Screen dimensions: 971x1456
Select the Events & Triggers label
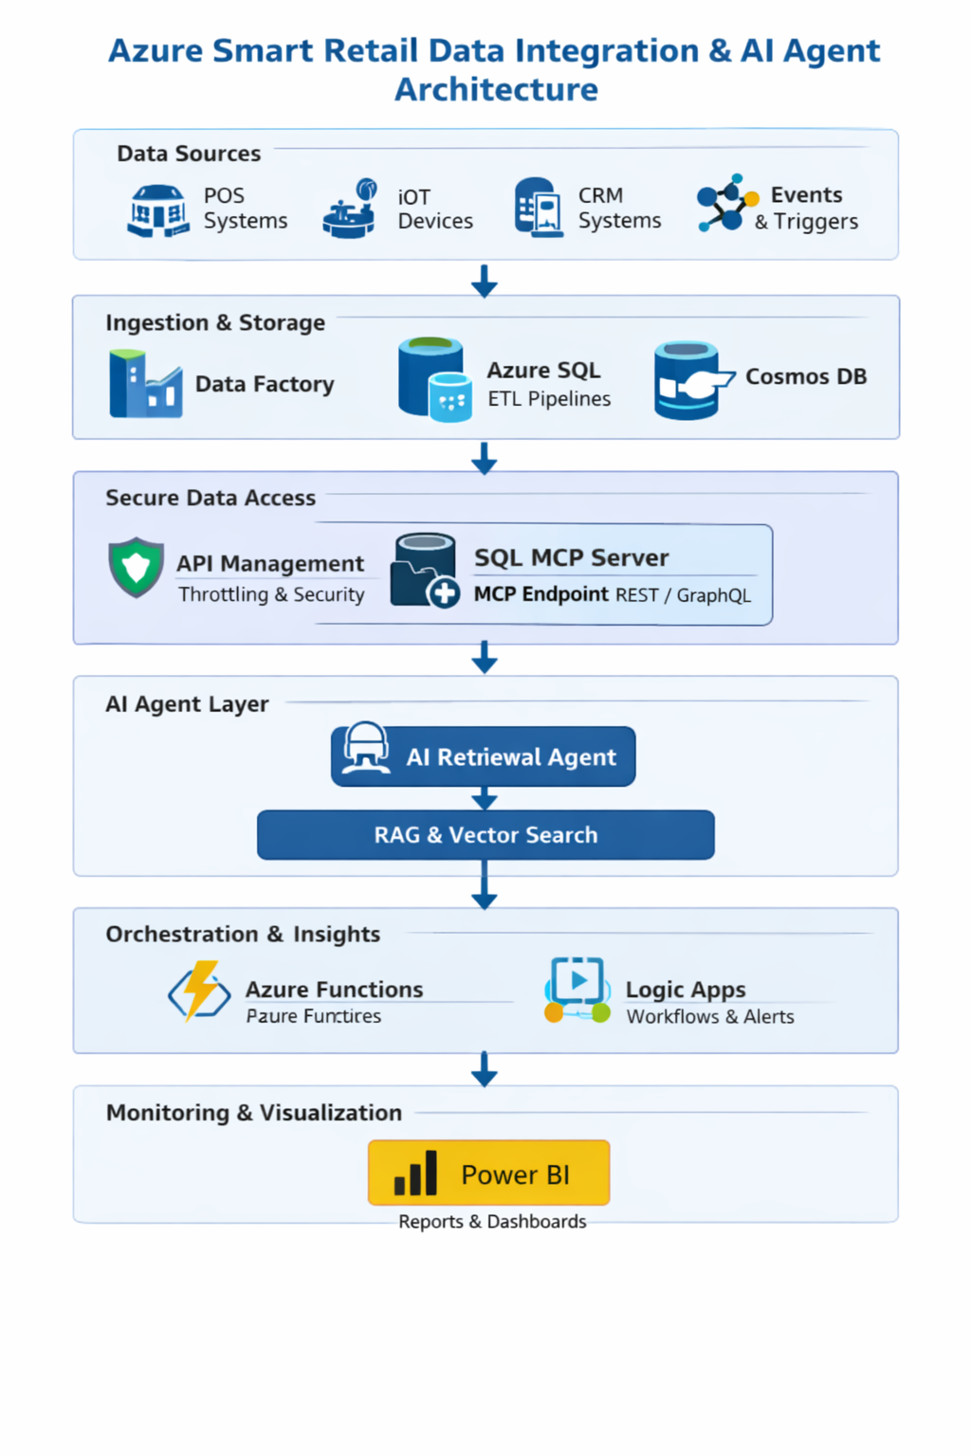(807, 208)
